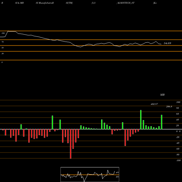Click the MR panel title label

(x=162, y=95)
